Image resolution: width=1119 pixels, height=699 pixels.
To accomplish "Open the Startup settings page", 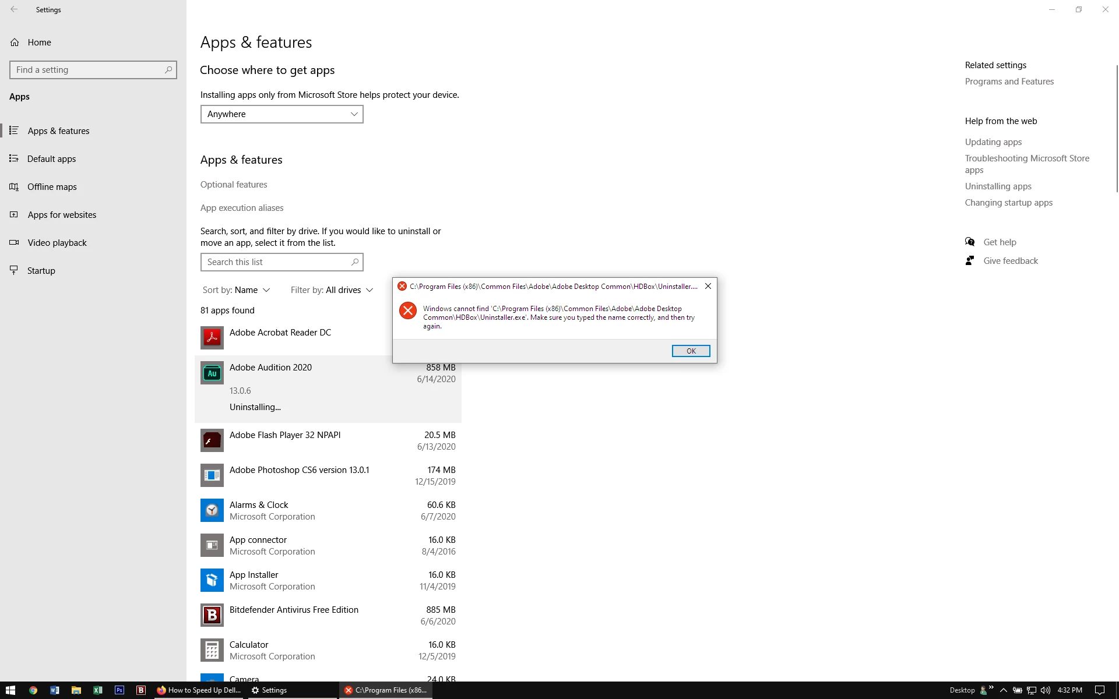I will point(41,271).
